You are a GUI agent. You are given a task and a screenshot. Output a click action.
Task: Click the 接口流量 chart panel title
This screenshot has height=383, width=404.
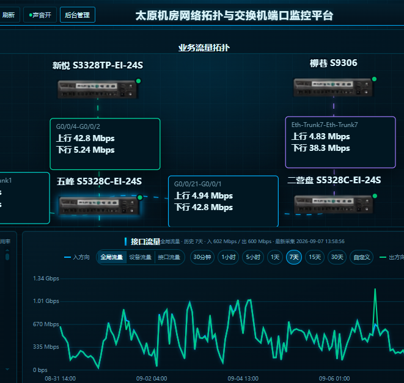[x=145, y=241]
